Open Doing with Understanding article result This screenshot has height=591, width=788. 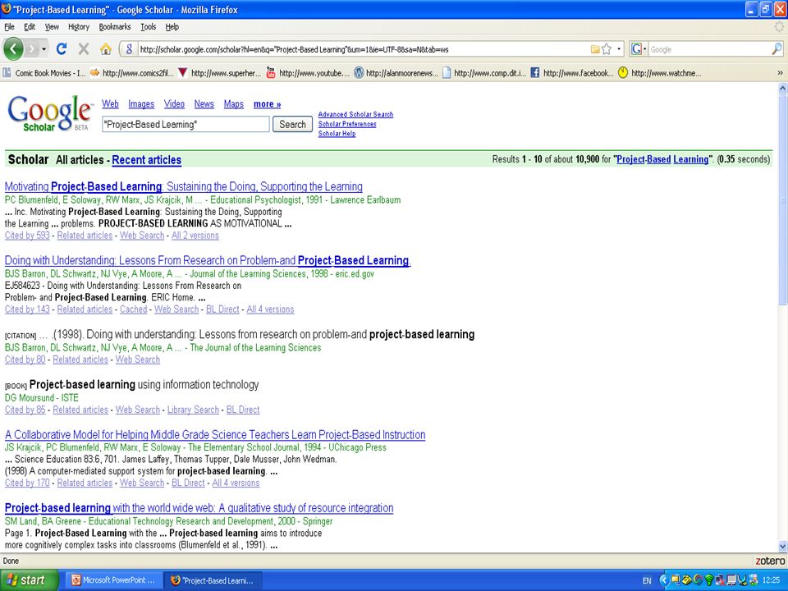[x=208, y=260]
